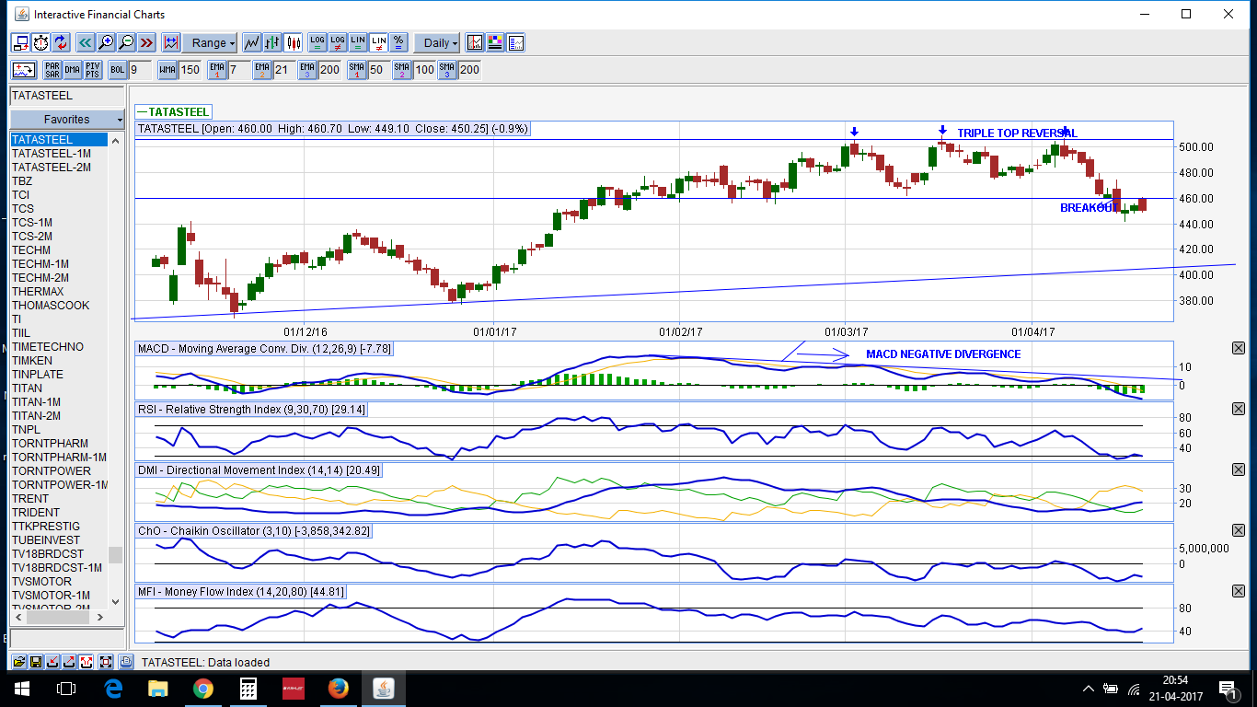Switch to line chart type
The image size is (1257, 707).
point(251,43)
